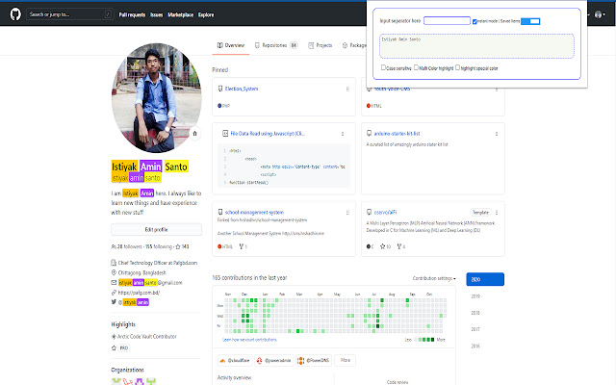Expand the More organizations button
This screenshot has width=616, height=385.
pyautogui.click(x=346, y=361)
